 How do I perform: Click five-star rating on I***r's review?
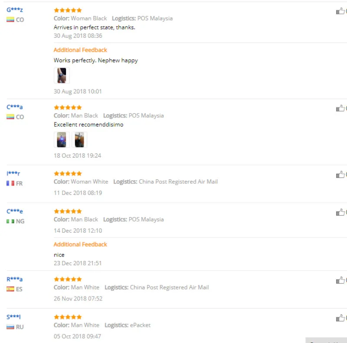click(68, 174)
